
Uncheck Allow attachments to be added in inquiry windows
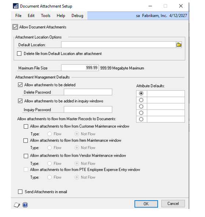coord(20,101)
